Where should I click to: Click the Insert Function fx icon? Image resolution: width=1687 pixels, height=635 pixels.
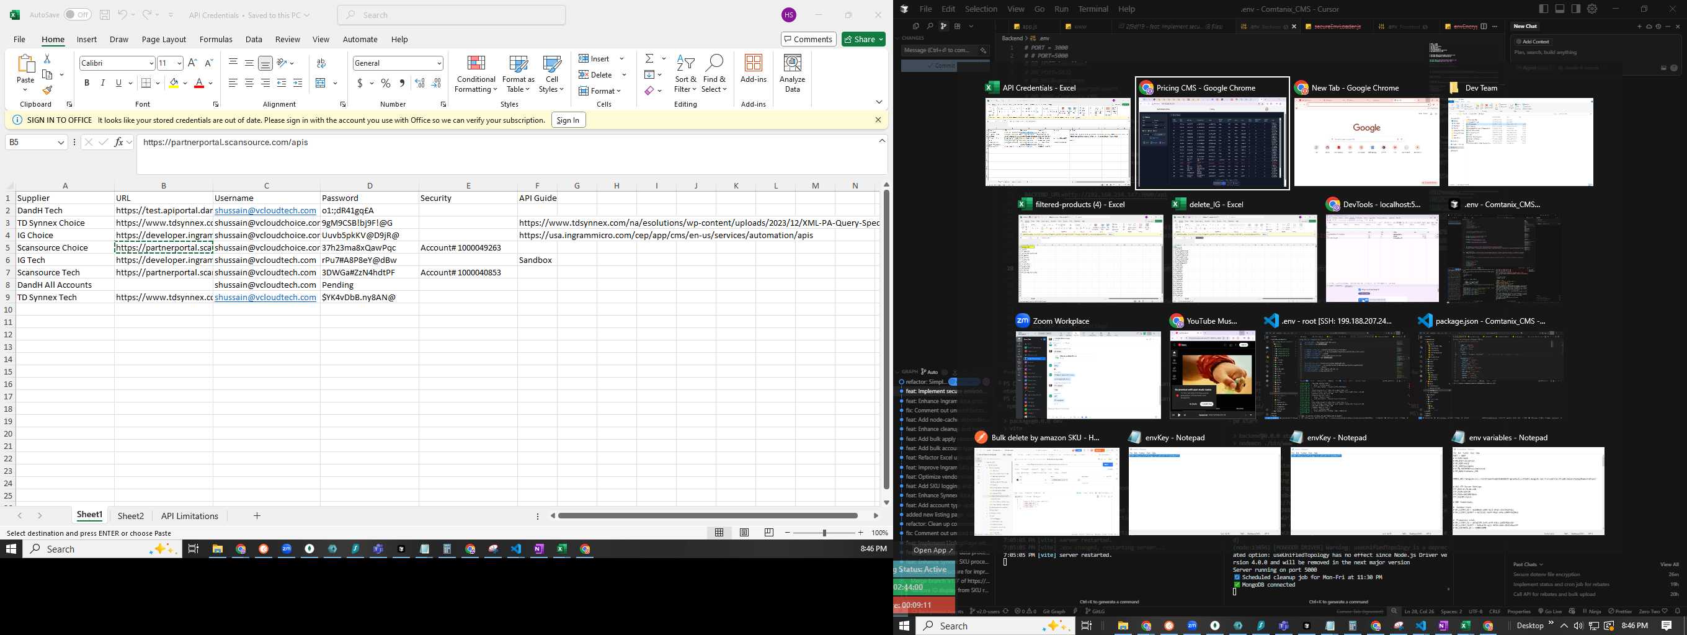[x=119, y=142]
